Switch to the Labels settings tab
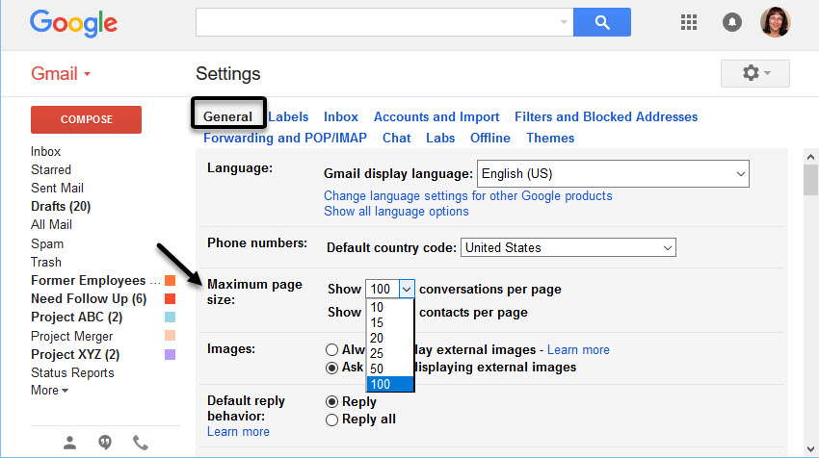Screen dimensions: 819x458 [288, 116]
